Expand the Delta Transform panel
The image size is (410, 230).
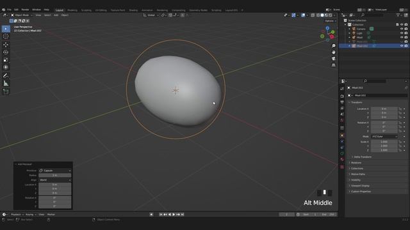363,157
